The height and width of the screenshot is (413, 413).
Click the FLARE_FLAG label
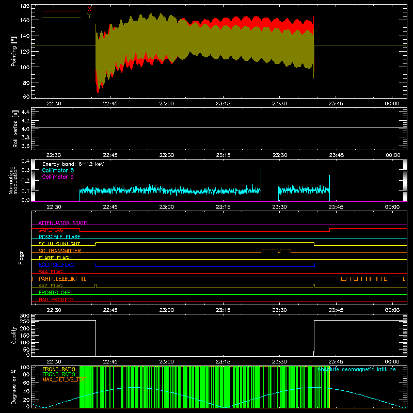coord(54,258)
